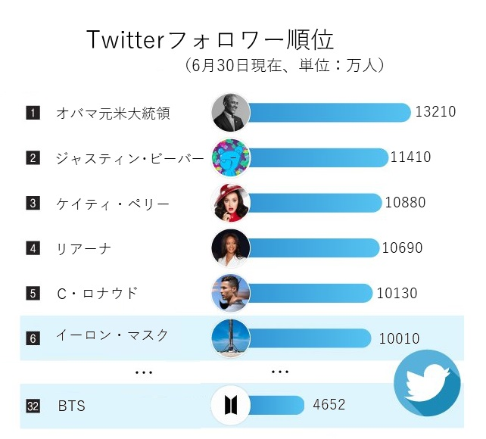Click the Twitter bird logo
Viewport: 486px width, 439px height.
[427, 383]
